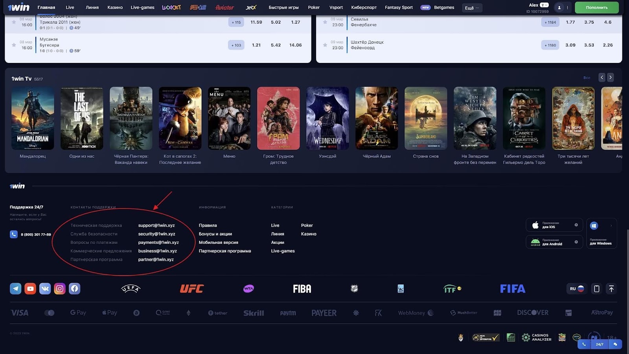629x354 pixels.
Task: Select odds 3.09 for Шахтёр Донецк
Action: (x=570, y=45)
